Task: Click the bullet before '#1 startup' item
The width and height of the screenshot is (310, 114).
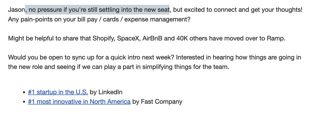Action: point(24,92)
